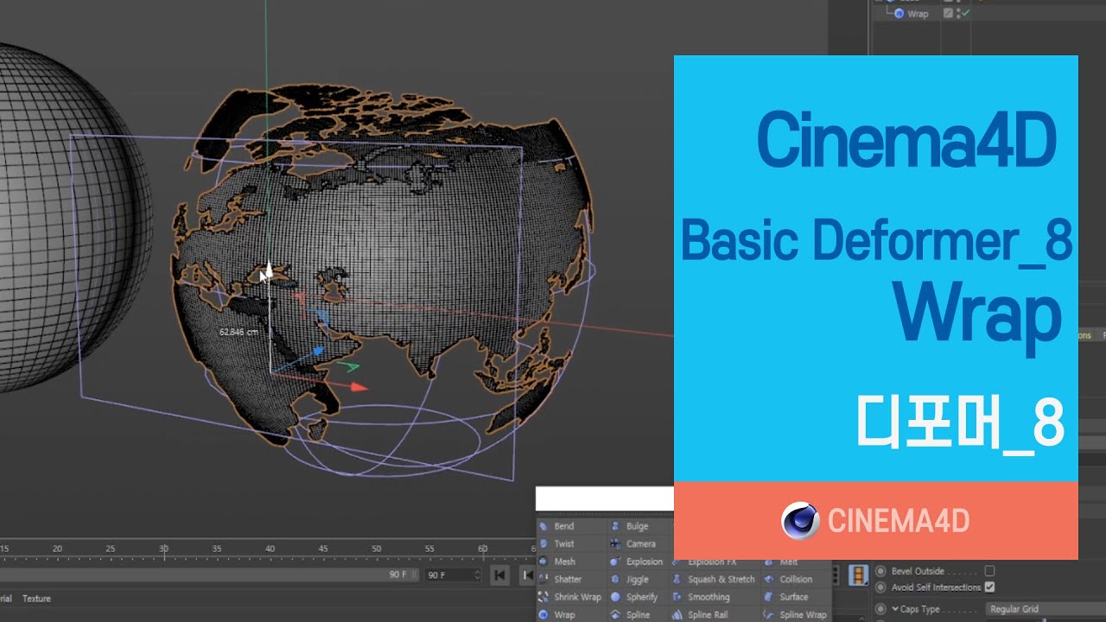The width and height of the screenshot is (1106, 622).
Task: Click the 62.848 cm dimension label
Action: 238,332
